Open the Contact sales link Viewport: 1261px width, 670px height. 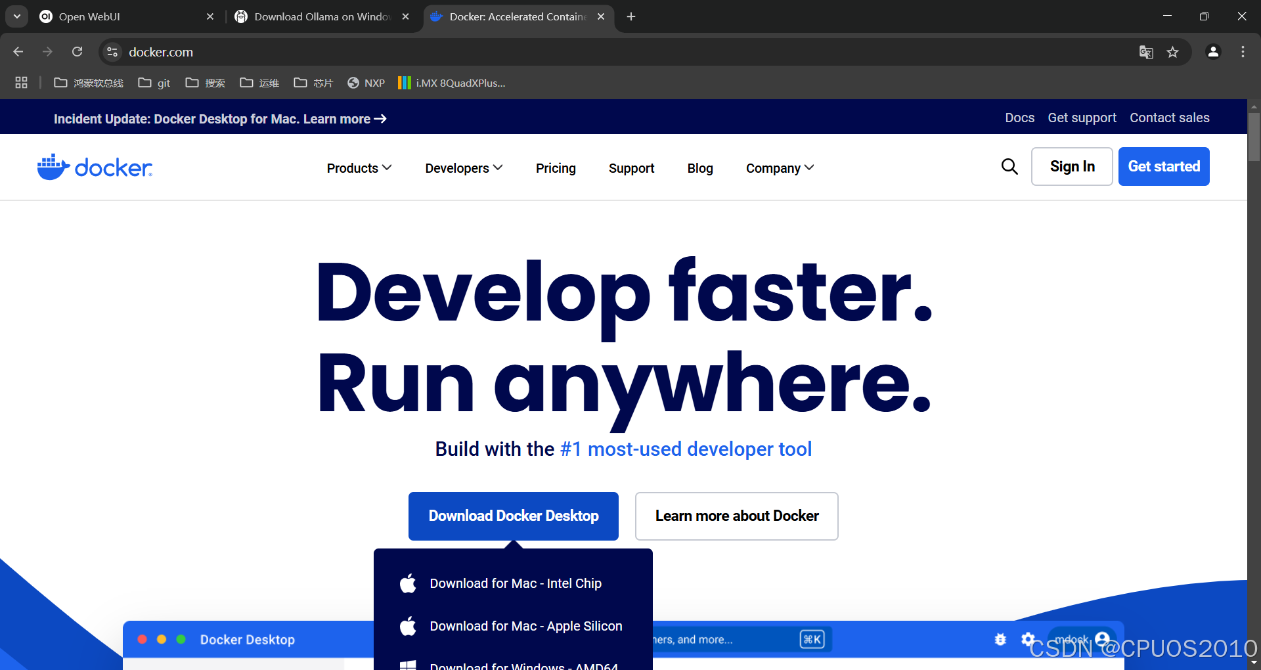[1169, 118]
